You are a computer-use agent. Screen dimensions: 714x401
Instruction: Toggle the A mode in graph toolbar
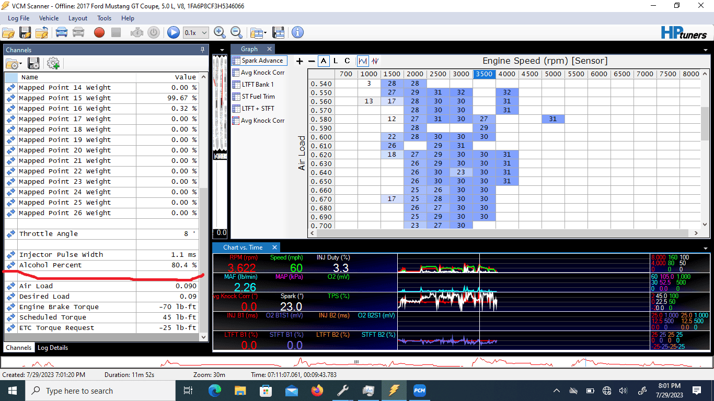[324, 61]
